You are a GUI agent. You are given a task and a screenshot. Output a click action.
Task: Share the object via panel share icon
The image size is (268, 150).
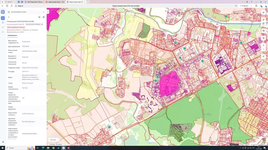pos(43,17)
